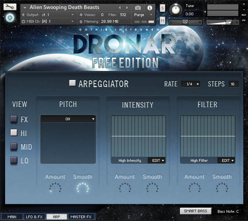Click the empty Pitch sequencer display
This screenshot has height=221, width=248.
click(68, 143)
